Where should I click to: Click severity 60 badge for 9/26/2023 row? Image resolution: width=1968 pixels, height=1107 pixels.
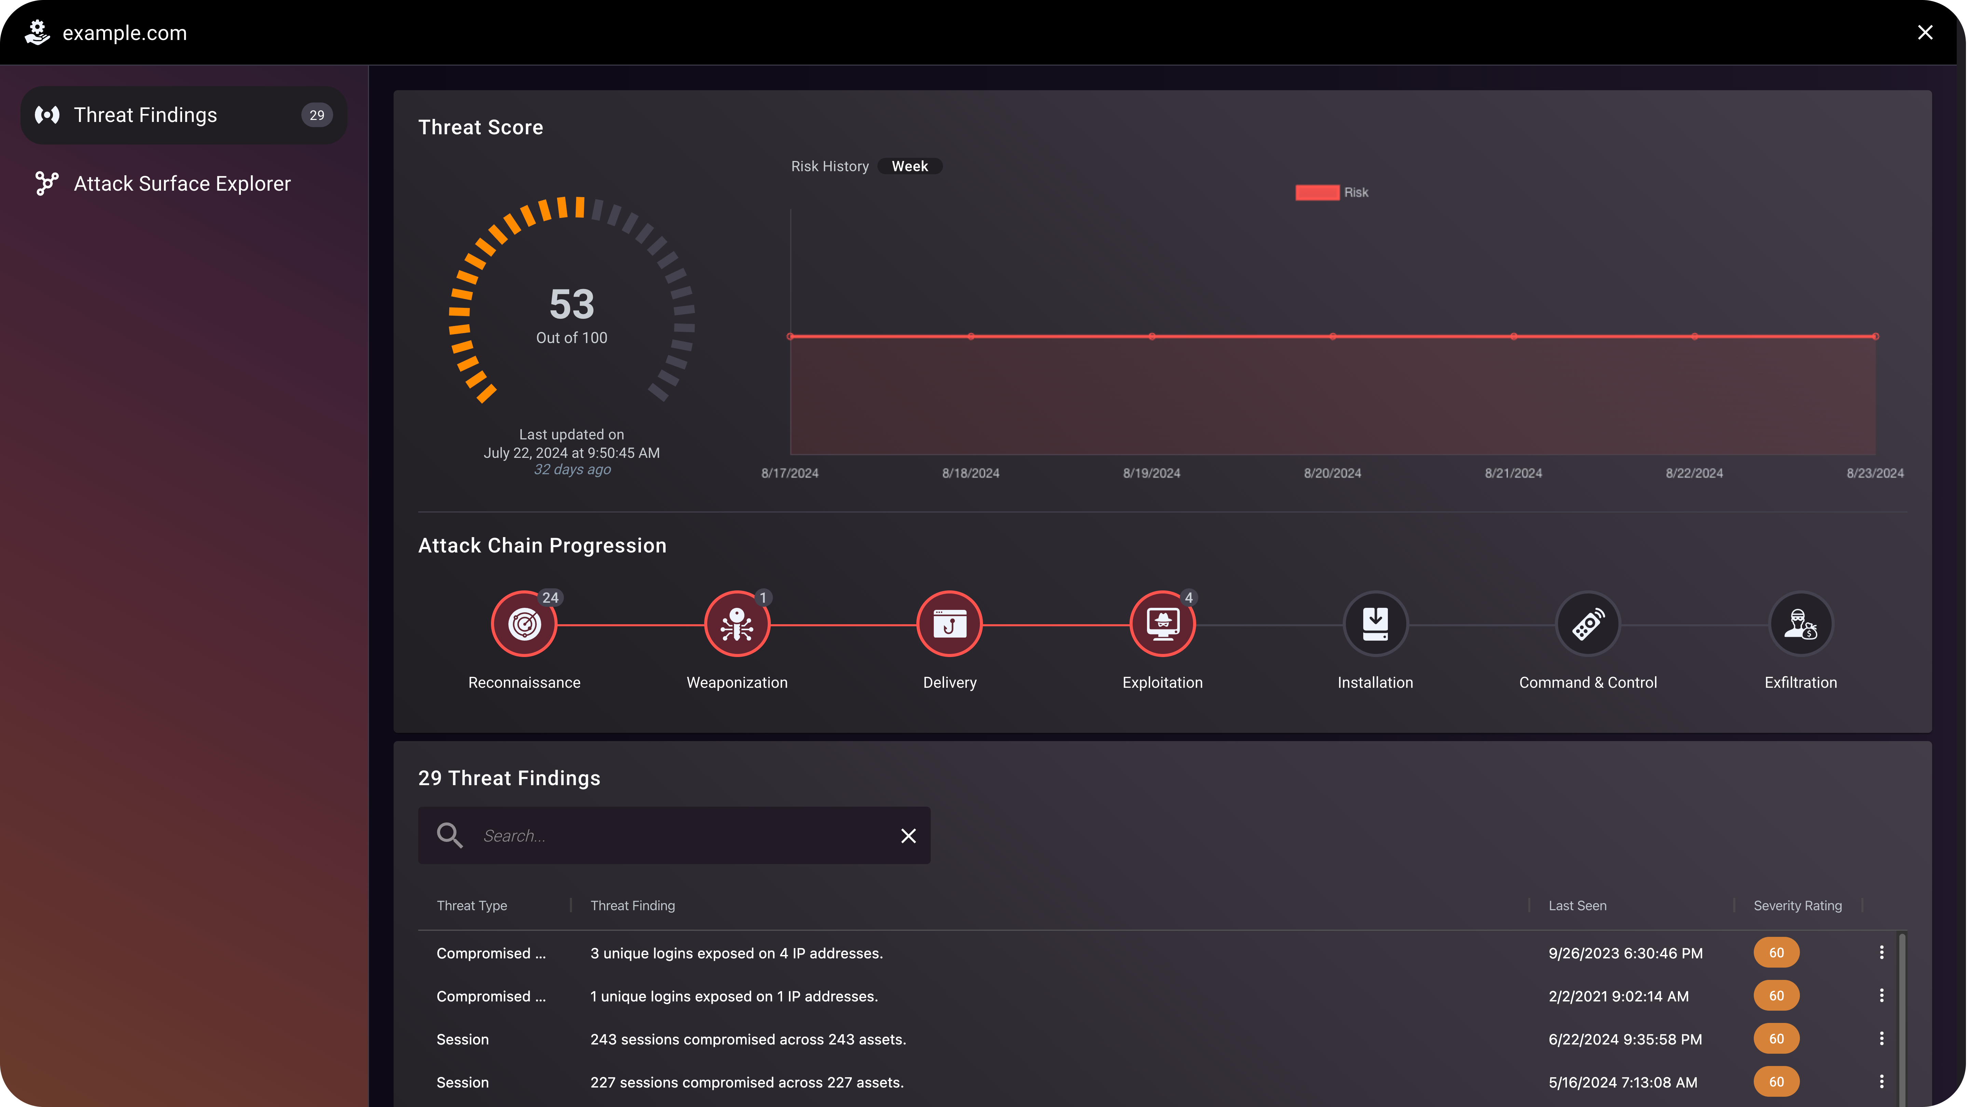point(1776,953)
